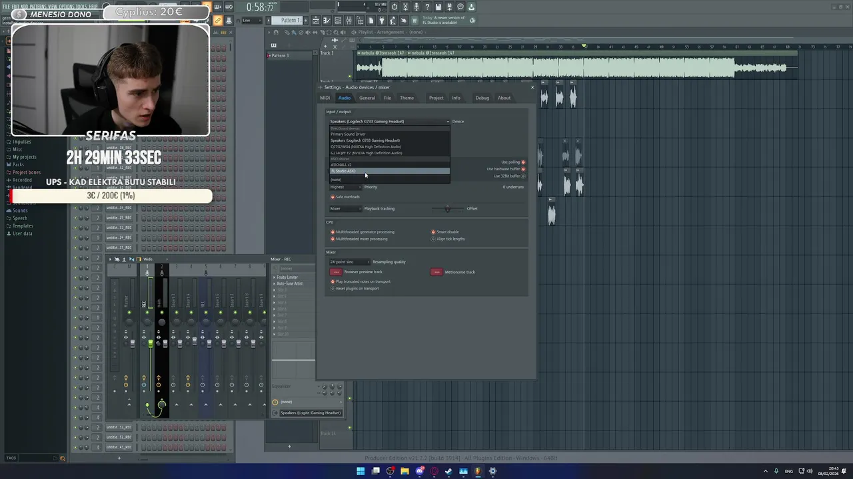Open the speech bubble news icon
Screen dimensions: 853x479
pos(460,7)
